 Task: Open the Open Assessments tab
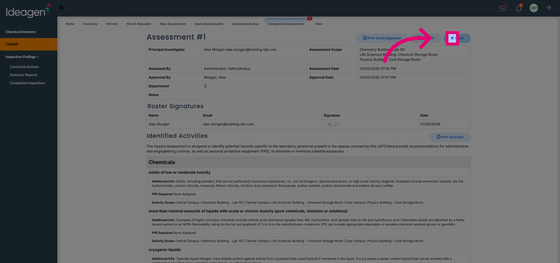(x=209, y=24)
